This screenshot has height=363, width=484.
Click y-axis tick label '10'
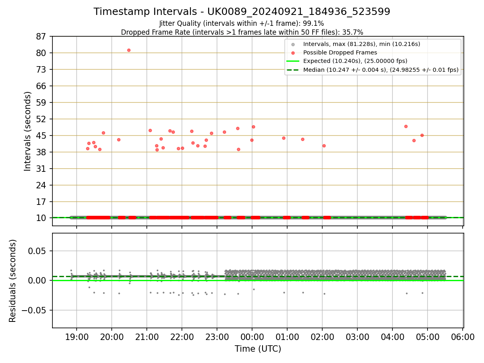point(42,218)
